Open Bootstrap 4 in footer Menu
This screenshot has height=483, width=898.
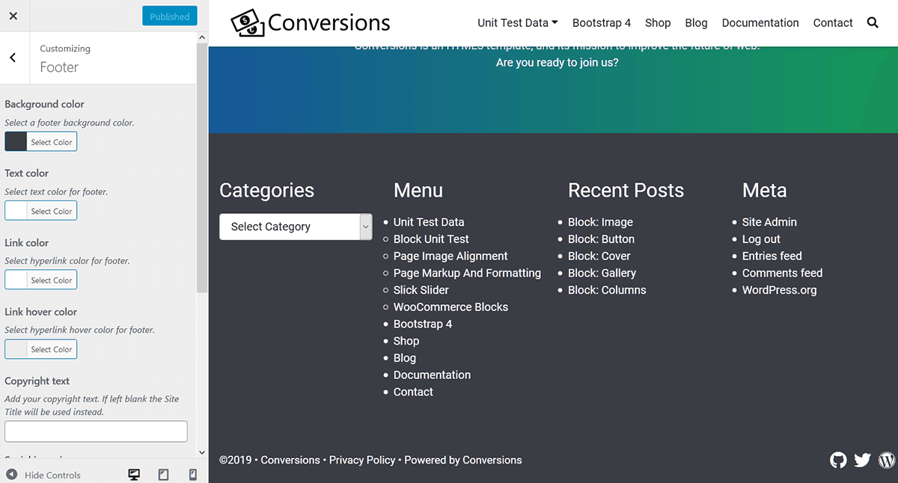pyautogui.click(x=423, y=324)
